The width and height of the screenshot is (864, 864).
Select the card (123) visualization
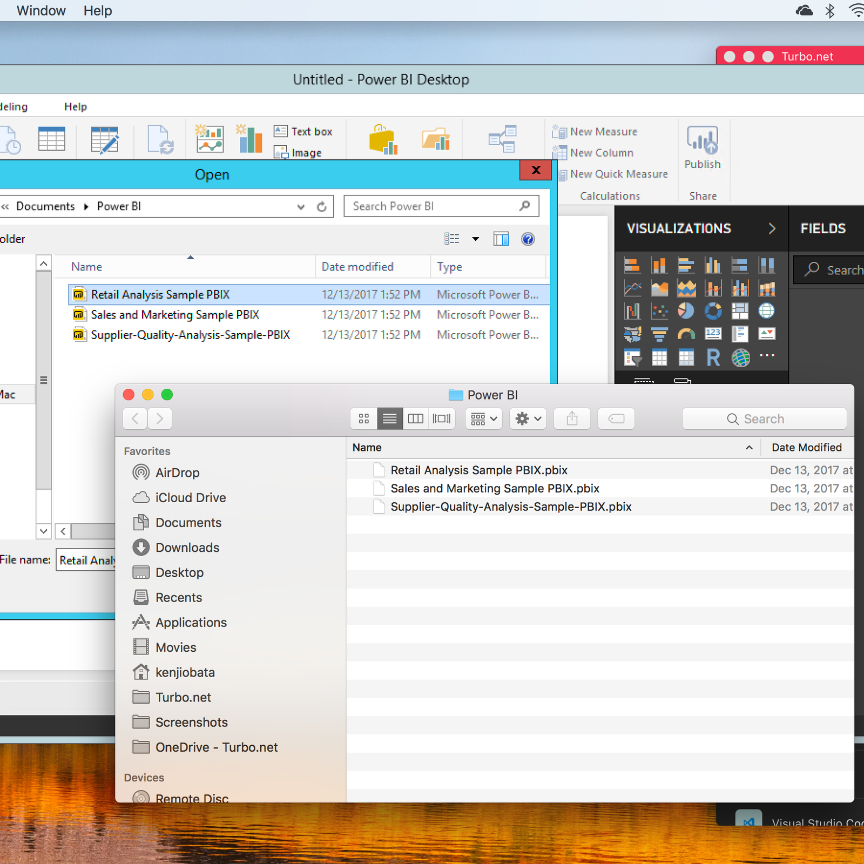pos(713,333)
